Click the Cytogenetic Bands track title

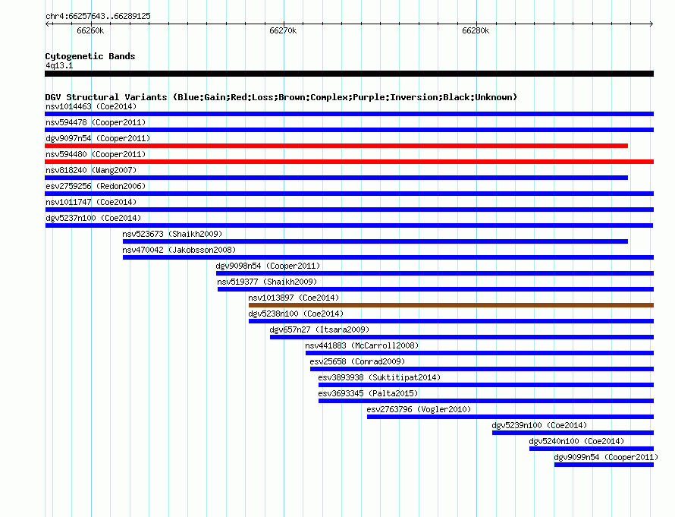[x=90, y=56]
